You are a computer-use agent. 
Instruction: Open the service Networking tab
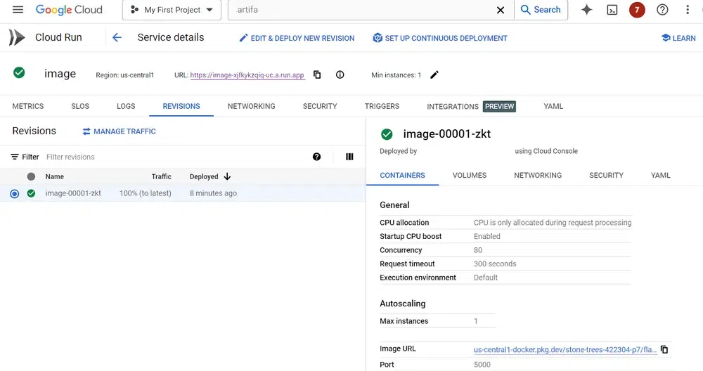click(252, 106)
